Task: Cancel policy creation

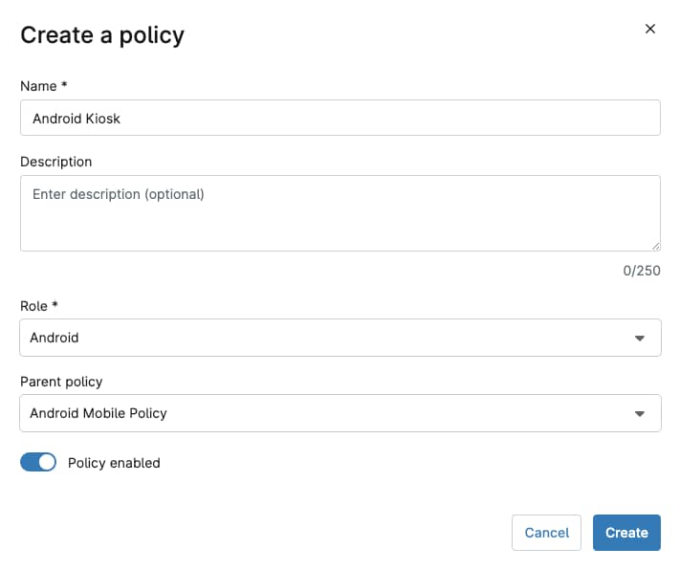Action: click(546, 533)
